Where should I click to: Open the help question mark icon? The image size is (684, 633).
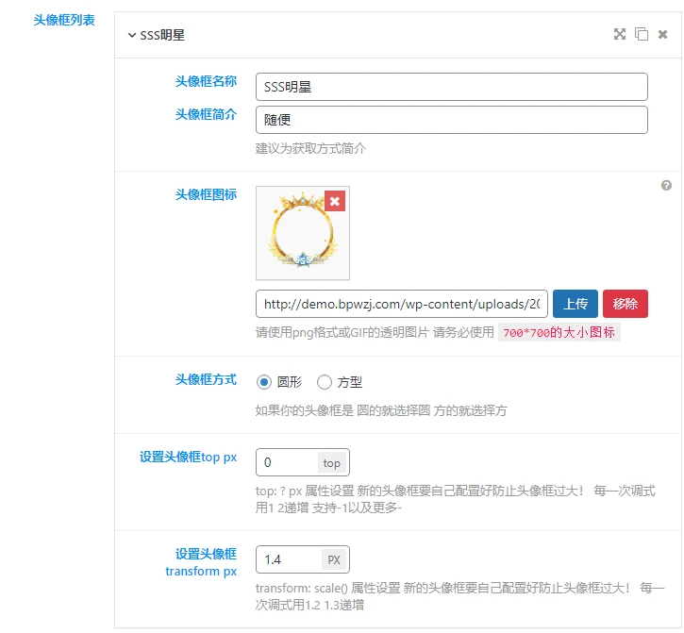pyautogui.click(x=666, y=186)
